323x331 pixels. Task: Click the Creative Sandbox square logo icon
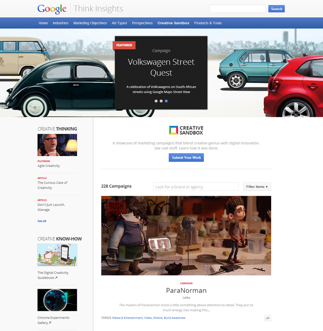[174, 130]
